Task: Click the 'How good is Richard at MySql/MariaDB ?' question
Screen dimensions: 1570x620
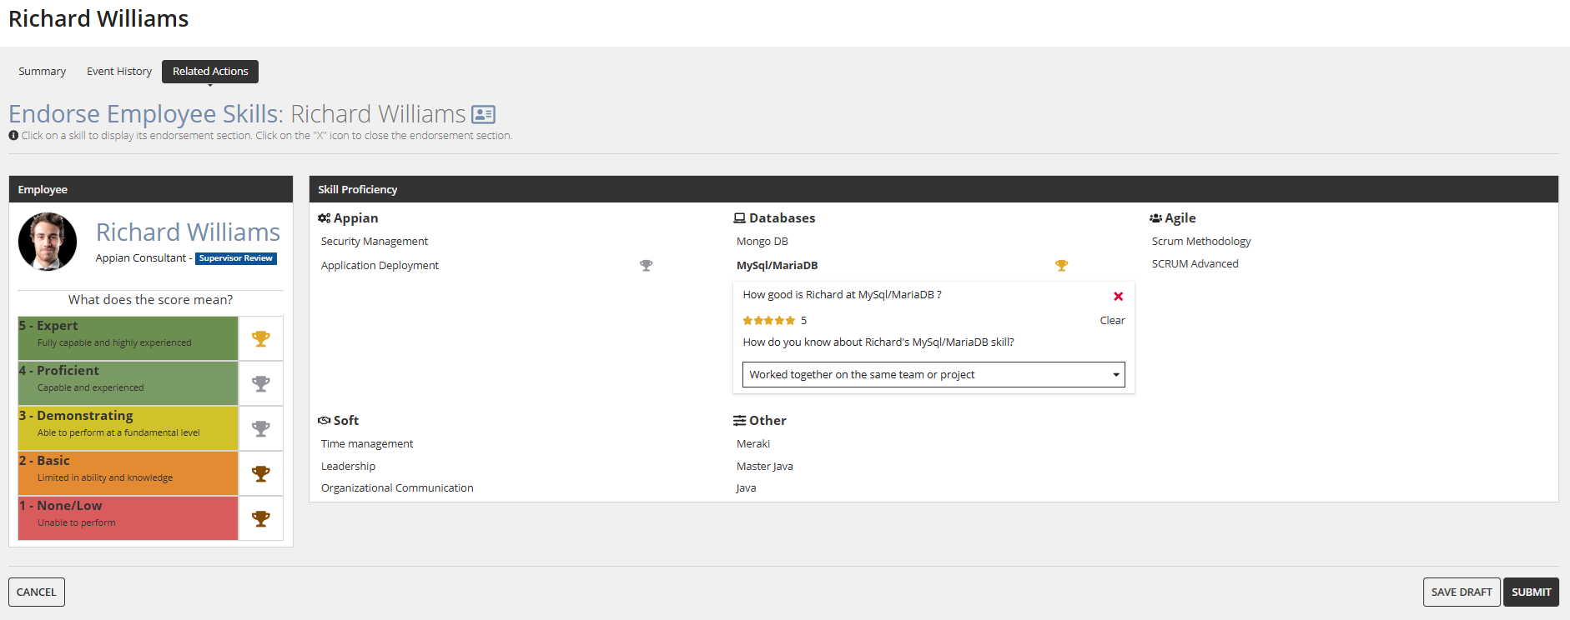Action: click(843, 295)
